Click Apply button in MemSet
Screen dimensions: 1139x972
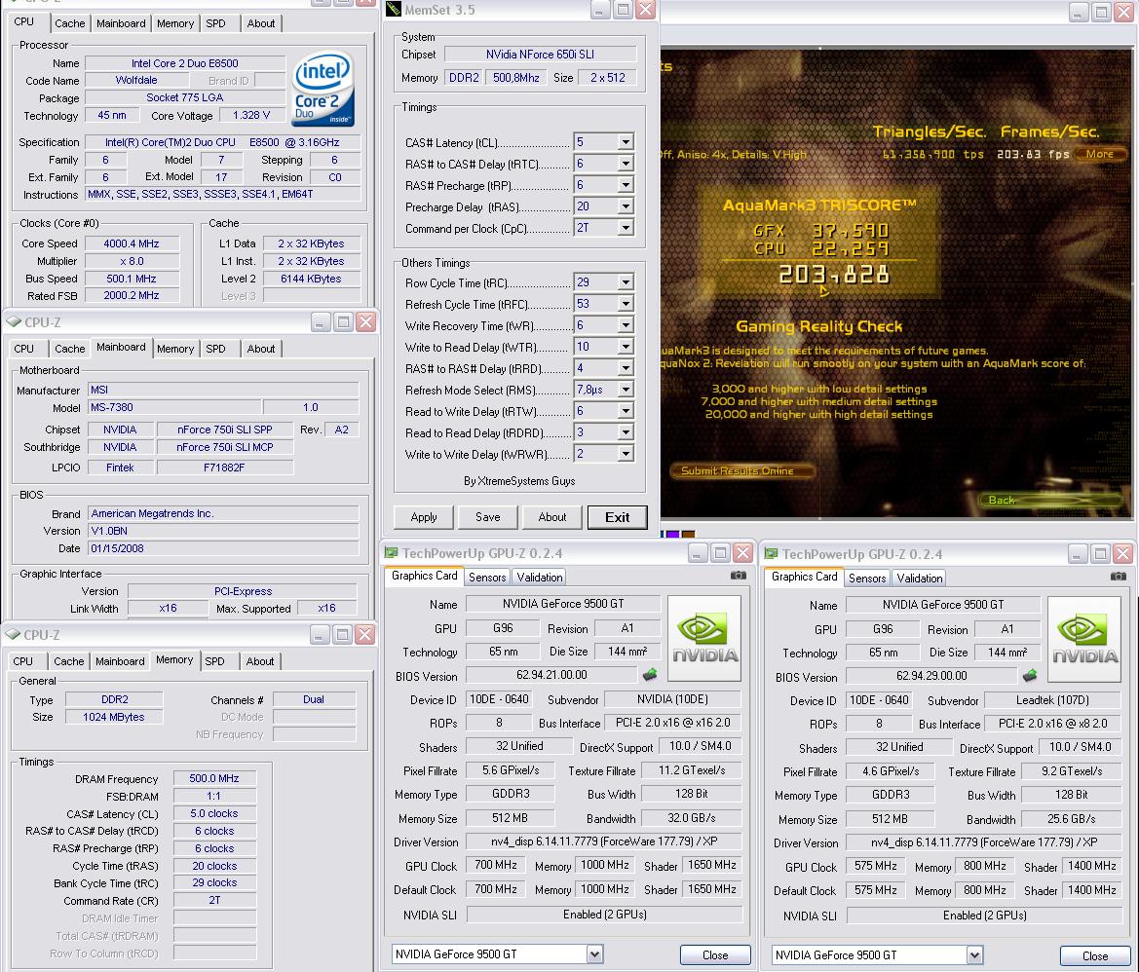pos(424,517)
